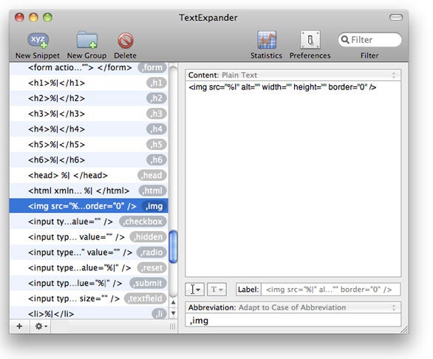Click the scroll up arrow
The image size is (433, 359).
(x=173, y=302)
